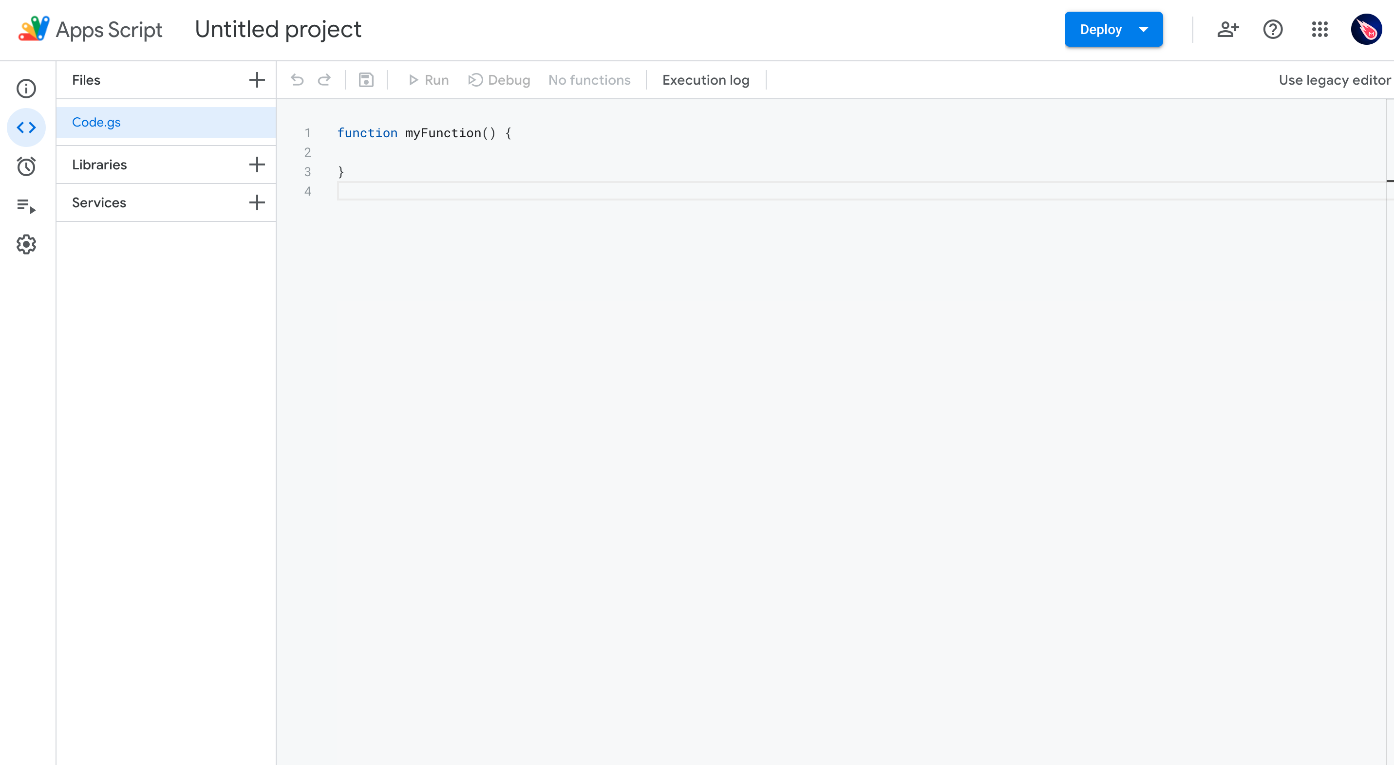Click the Apps Script title text
The height and width of the screenshot is (765, 1394).
tap(109, 30)
